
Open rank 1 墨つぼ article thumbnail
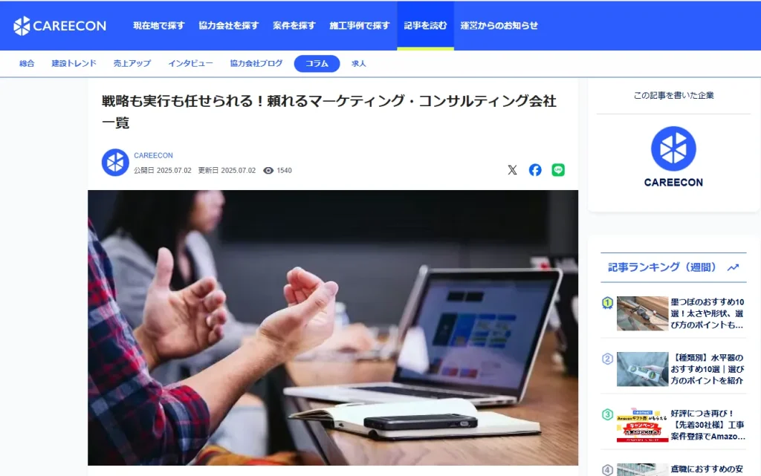642,313
